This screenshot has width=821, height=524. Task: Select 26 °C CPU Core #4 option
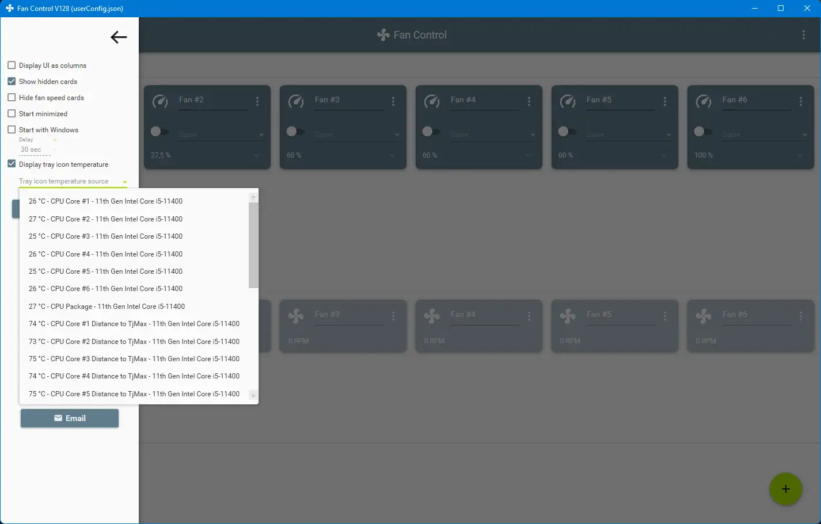(134, 254)
